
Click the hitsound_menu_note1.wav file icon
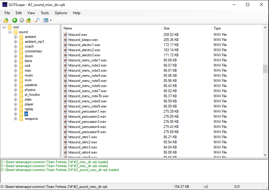[65, 60]
